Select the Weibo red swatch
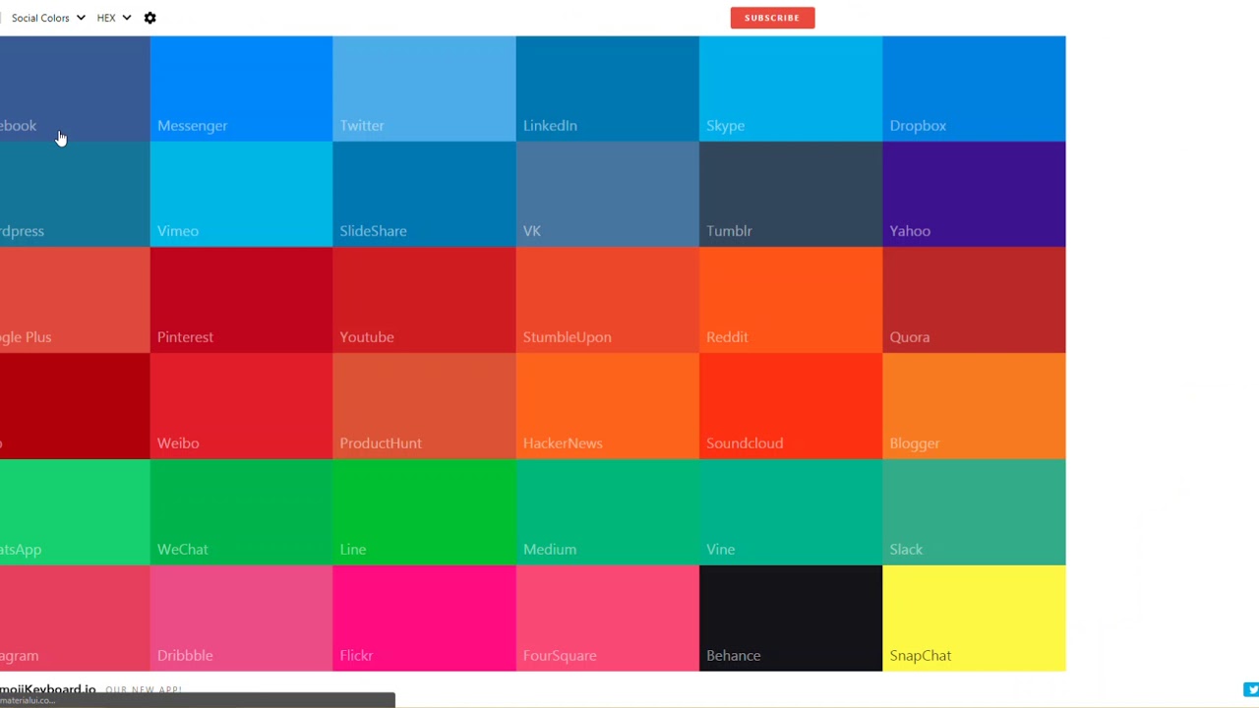Image resolution: width=1259 pixels, height=708 pixels. pos(241,406)
